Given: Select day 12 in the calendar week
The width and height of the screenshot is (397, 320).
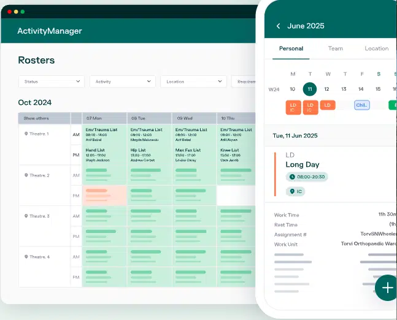Looking at the screenshot, I should (327, 89).
